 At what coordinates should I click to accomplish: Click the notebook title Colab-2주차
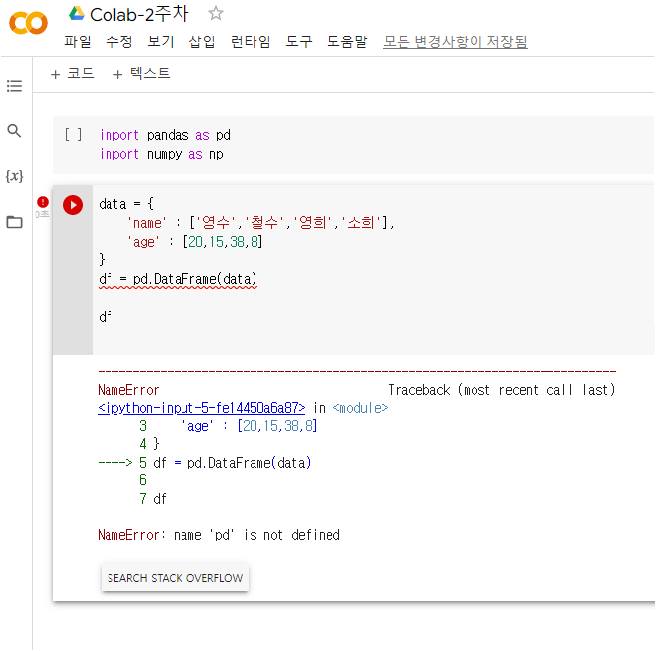tap(139, 14)
